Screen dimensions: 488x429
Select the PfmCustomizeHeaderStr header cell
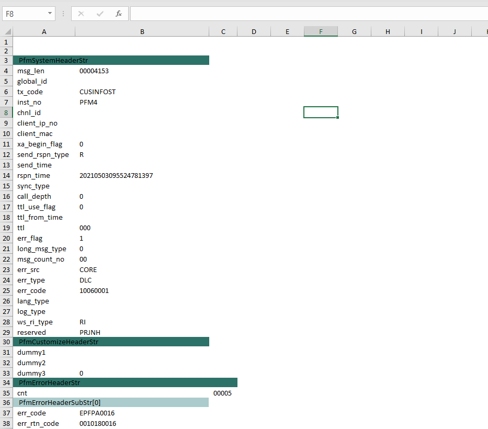pyautogui.click(x=59, y=342)
